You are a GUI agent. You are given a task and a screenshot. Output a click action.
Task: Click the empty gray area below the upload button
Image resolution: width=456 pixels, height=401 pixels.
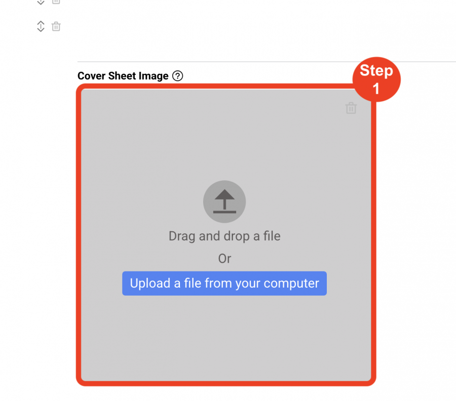[224, 337]
